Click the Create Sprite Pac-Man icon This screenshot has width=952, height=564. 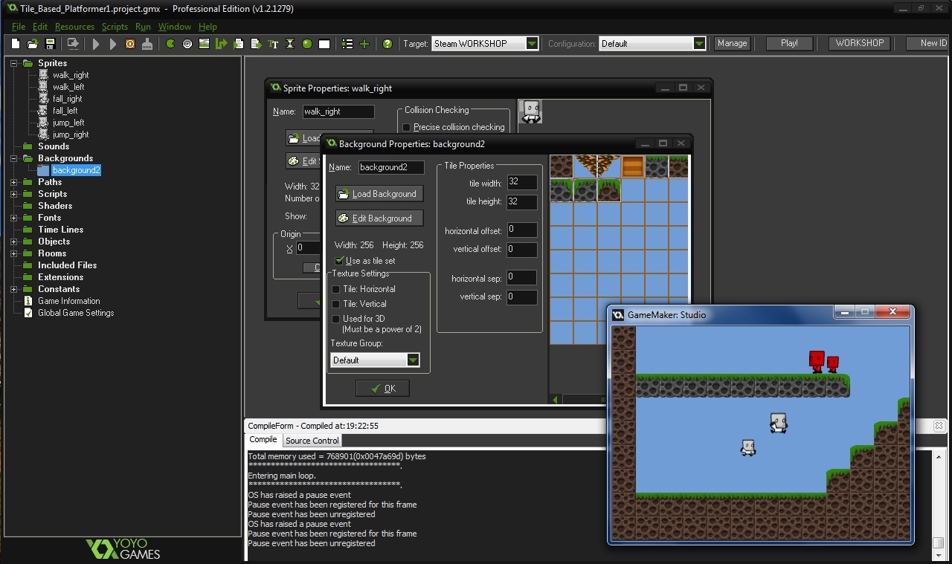(170, 44)
